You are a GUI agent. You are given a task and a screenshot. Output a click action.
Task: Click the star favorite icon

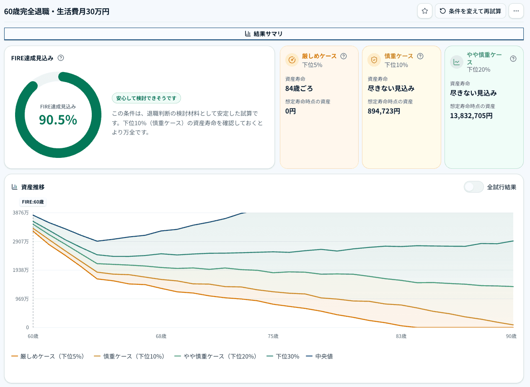pyautogui.click(x=425, y=11)
